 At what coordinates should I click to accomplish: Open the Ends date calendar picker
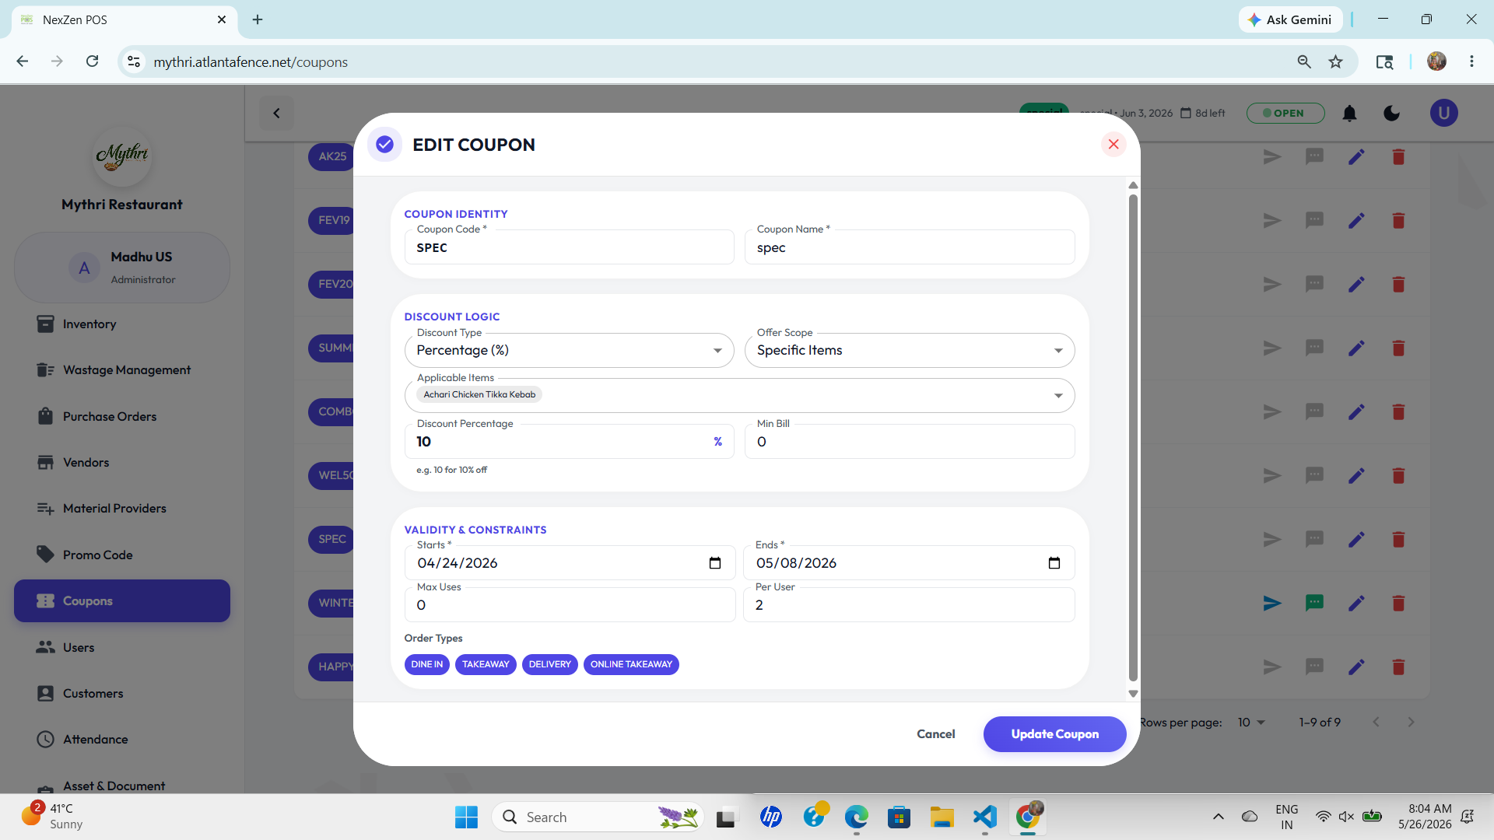1054,563
